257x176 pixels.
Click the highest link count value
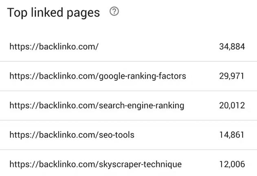point(232,46)
